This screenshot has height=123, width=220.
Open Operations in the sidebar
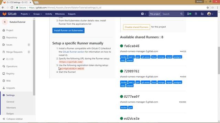[12, 66]
